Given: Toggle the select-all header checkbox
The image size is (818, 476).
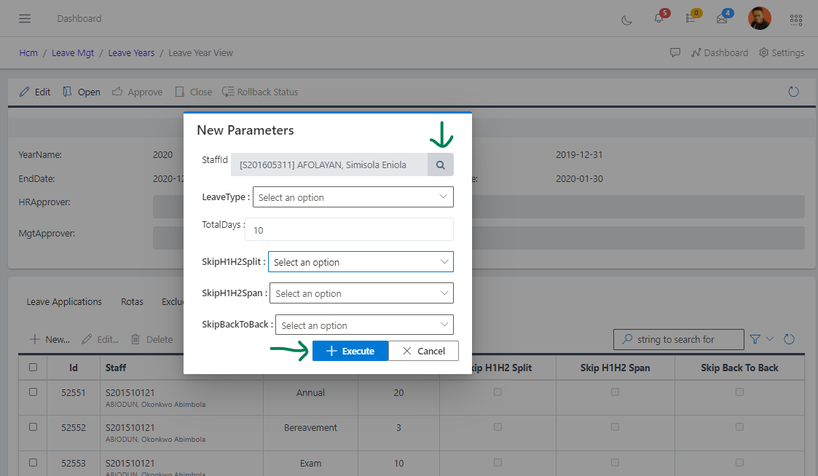Looking at the screenshot, I should pyautogui.click(x=33, y=368).
